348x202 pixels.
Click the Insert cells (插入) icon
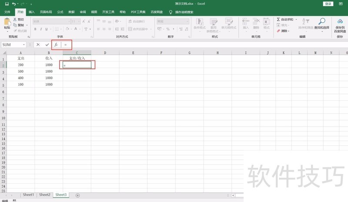tap(245, 22)
